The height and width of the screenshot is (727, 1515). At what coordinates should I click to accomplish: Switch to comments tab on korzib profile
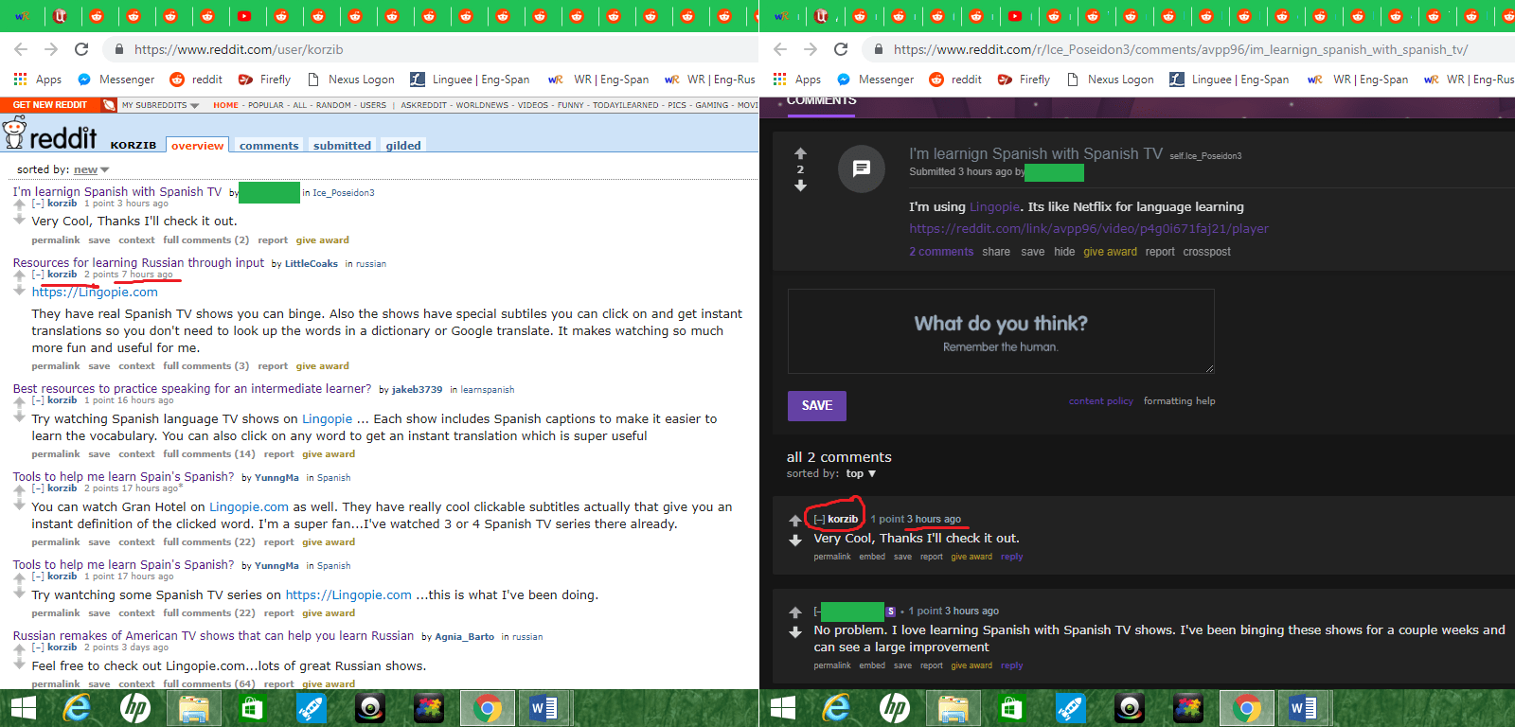coord(269,146)
